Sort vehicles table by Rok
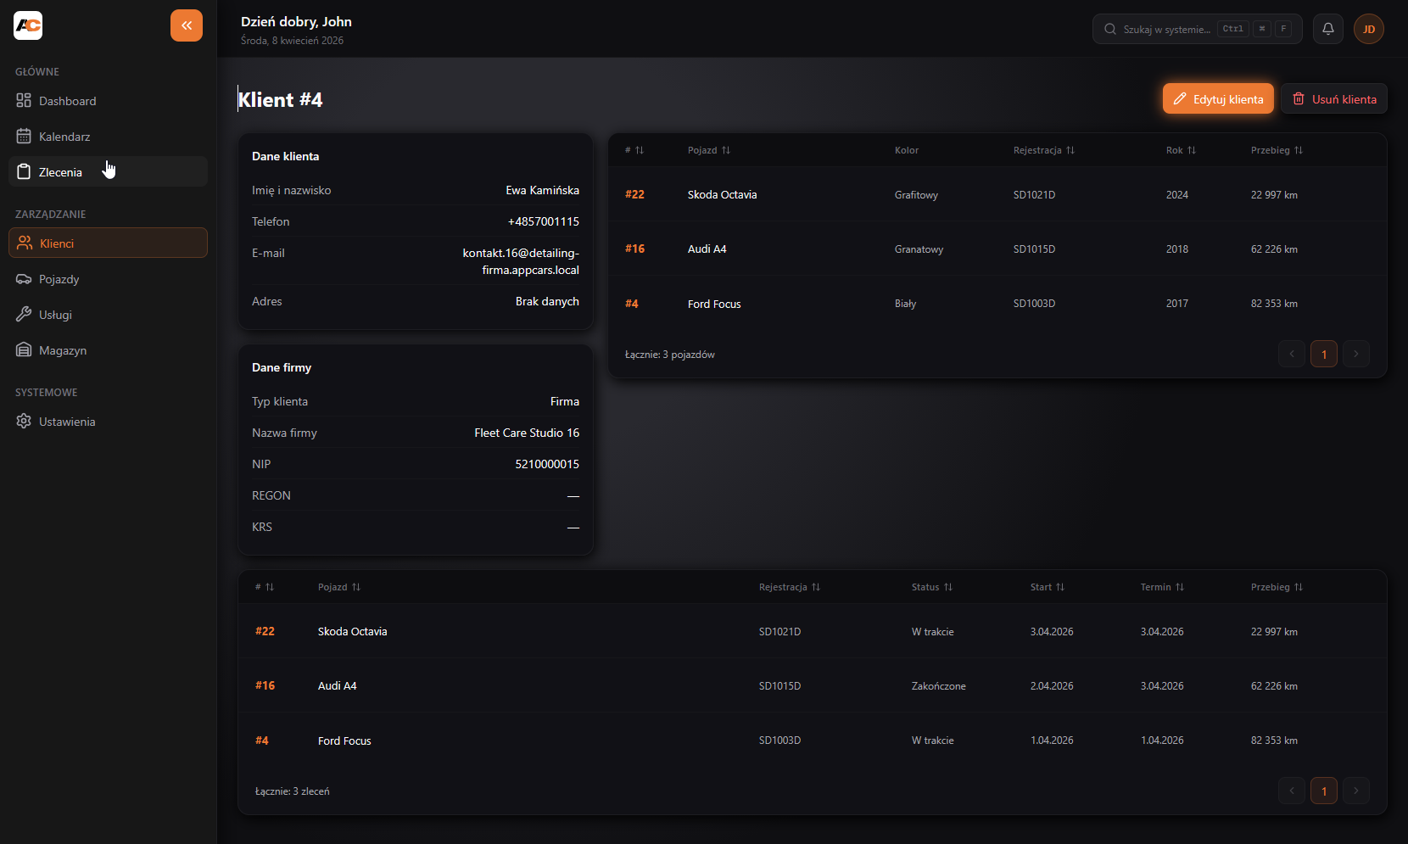This screenshot has width=1408, height=844. tap(1181, 150)
